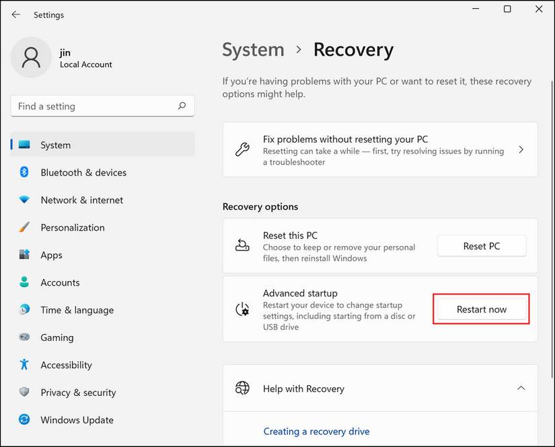Open Fix problems without resetting chevron
Image resolution: width=555 pixels, height=447 pixels.
click(x=521, y=150)
